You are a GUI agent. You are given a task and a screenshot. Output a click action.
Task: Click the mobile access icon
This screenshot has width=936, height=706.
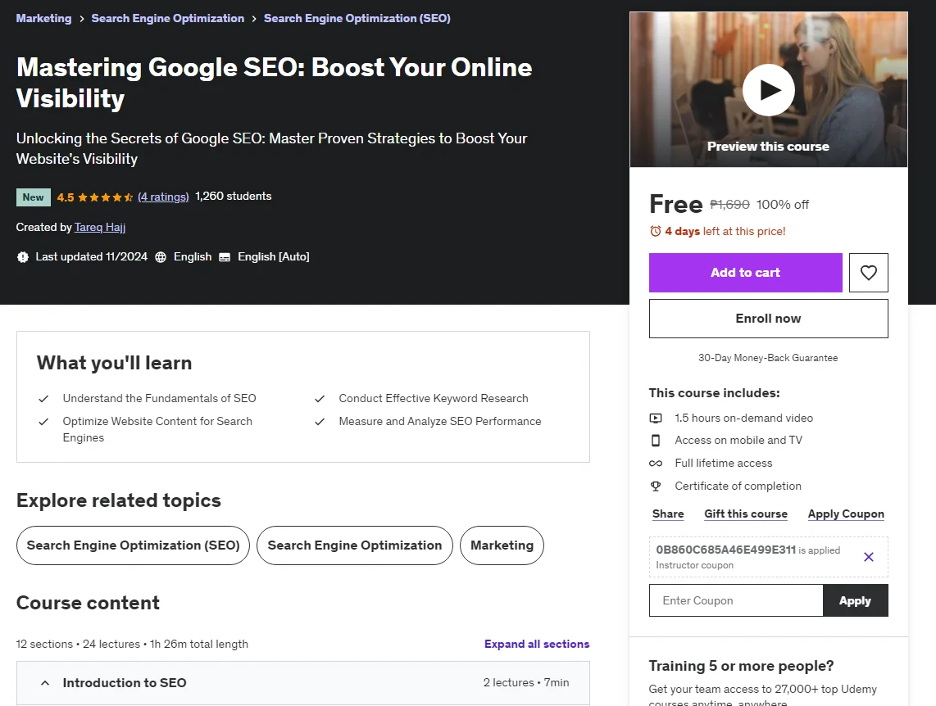[656, 440]
